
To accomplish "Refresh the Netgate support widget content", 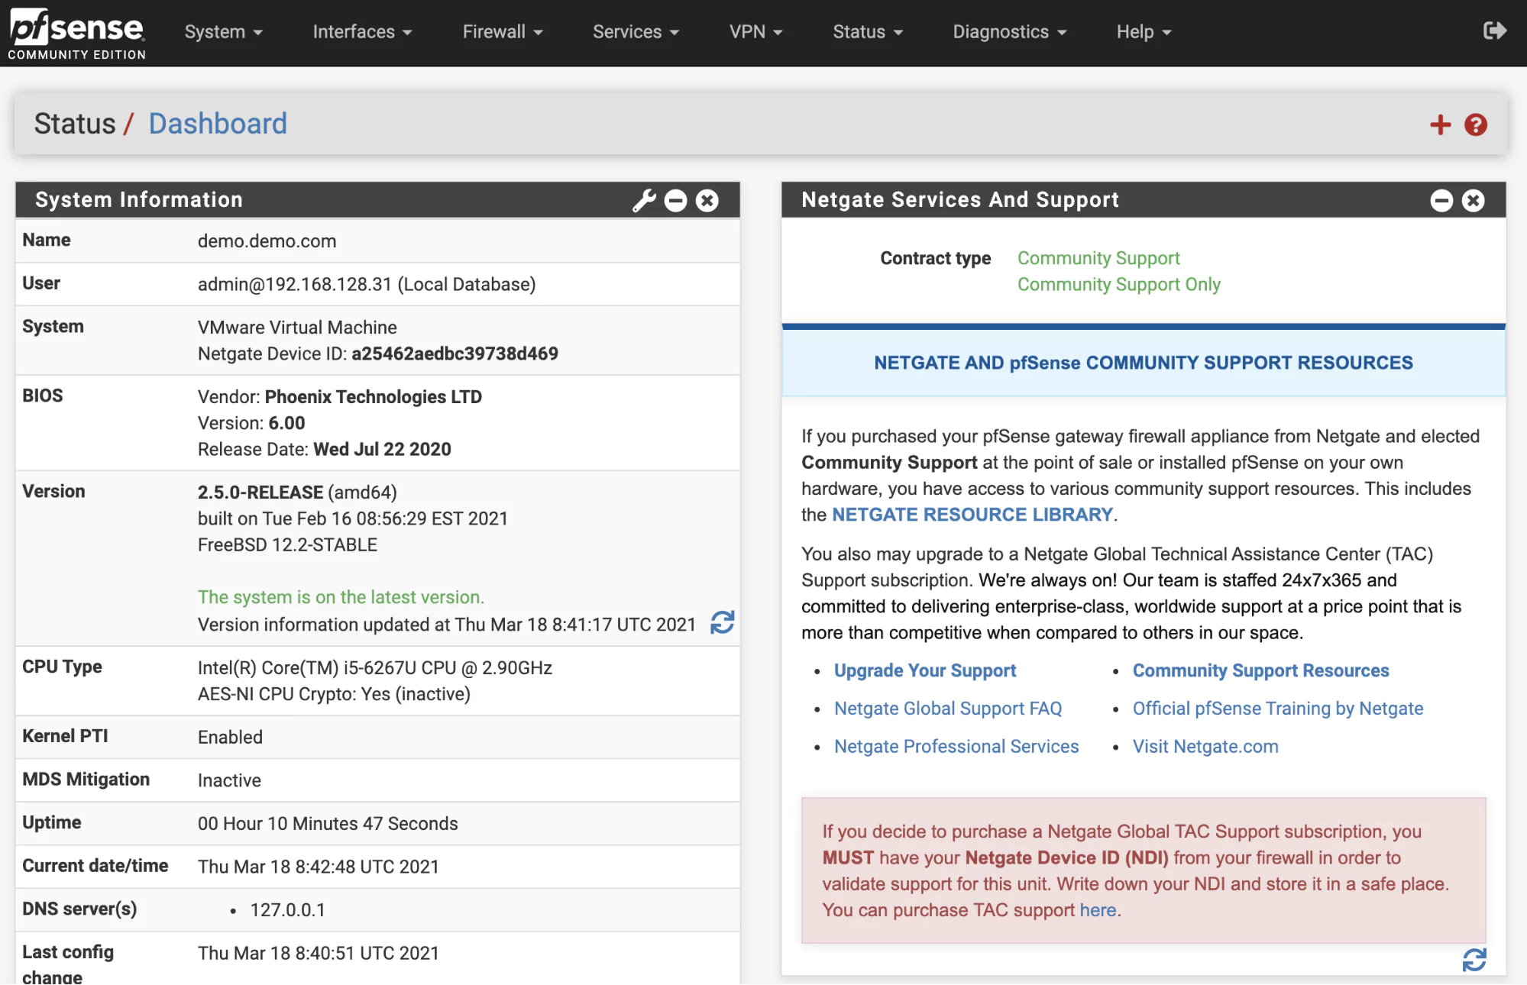I will (x=1474, y=960).
